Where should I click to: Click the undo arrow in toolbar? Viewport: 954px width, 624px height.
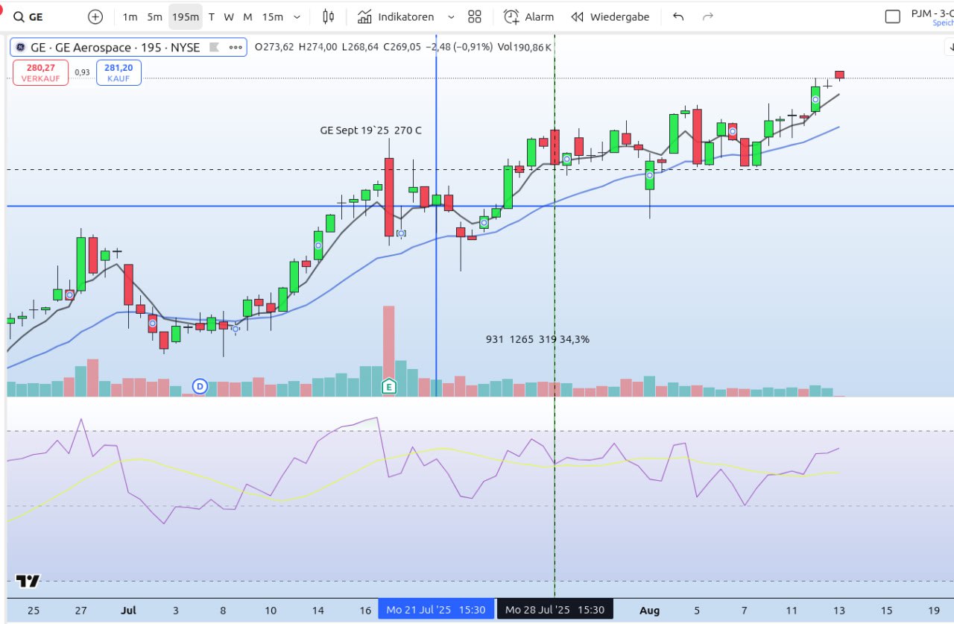[678, 16]
